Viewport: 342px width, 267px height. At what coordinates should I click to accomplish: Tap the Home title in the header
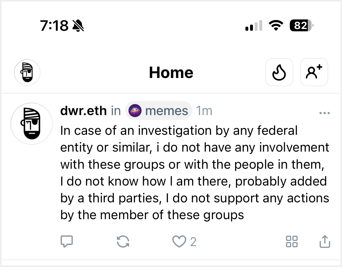coord(171,72)
